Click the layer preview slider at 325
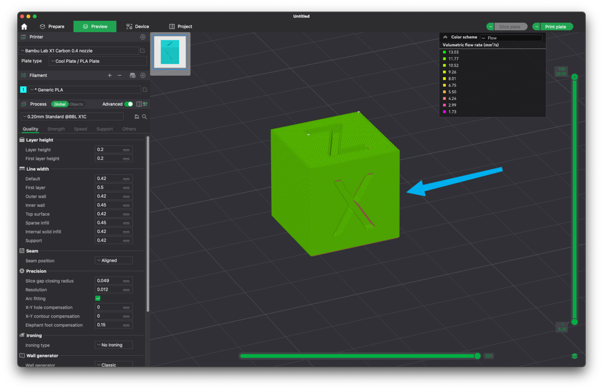Screen dimensions: 603x390 (477, 356)
